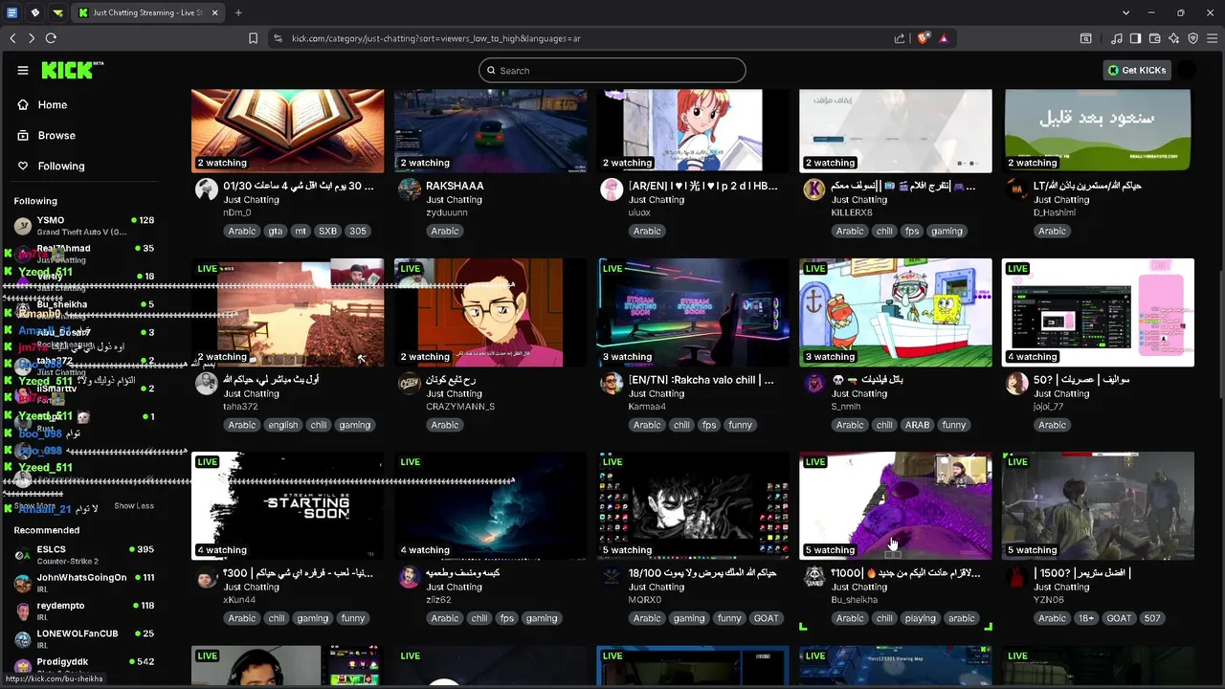This screenshot has height=689, width=1225.
Task: Open D_Hashimi channel avatar
Action: pyautogui.click(x=1016, y=189)
